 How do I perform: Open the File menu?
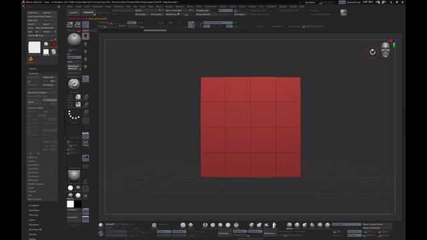point(135,7)
